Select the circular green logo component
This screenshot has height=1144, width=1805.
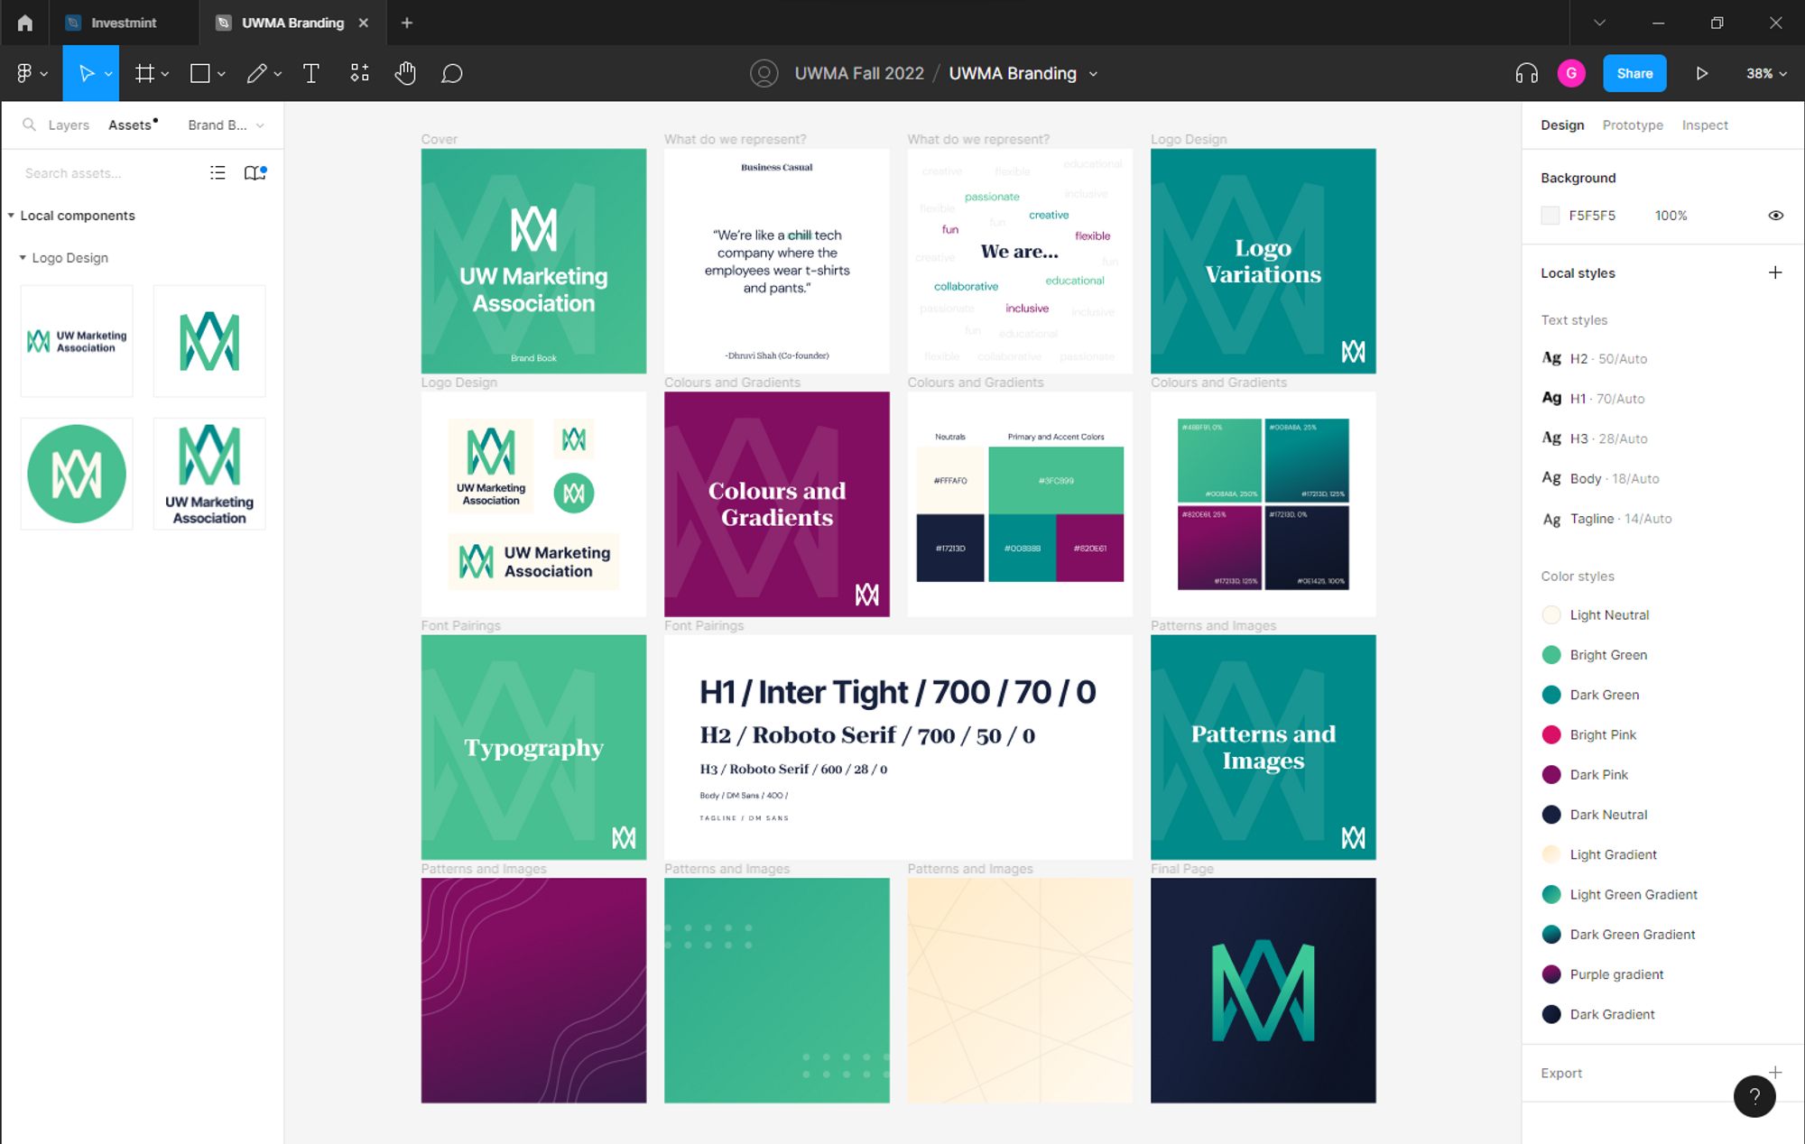(x=77, y=474)
